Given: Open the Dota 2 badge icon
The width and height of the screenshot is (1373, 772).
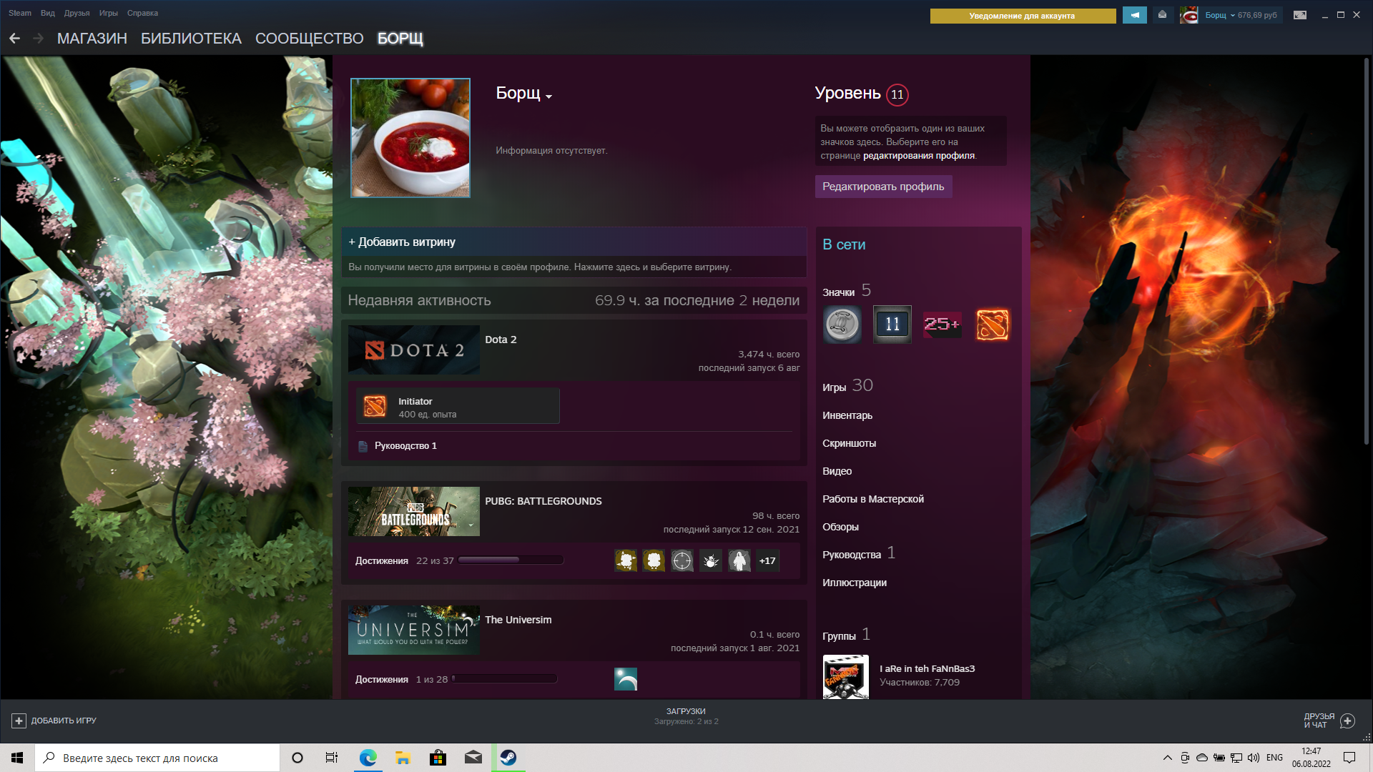Looking at the screenshot, I should 993,325.
